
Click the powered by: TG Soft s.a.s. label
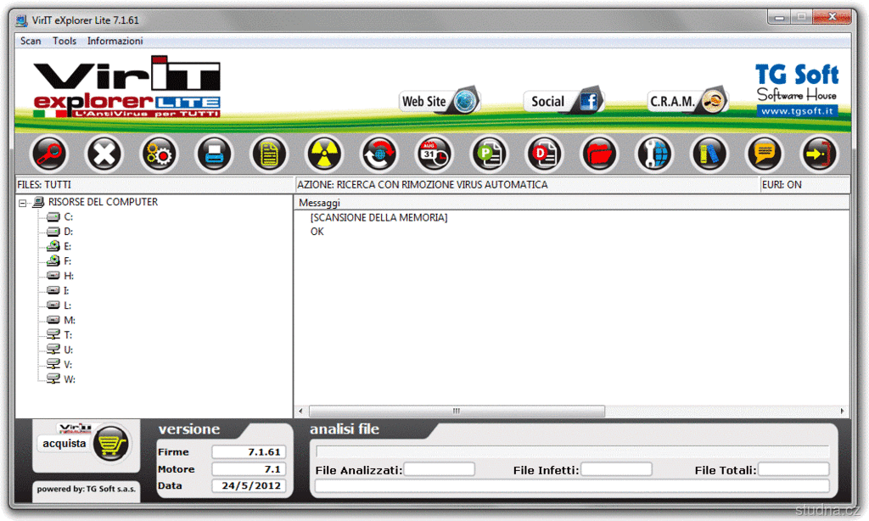[x=87, y=489]
